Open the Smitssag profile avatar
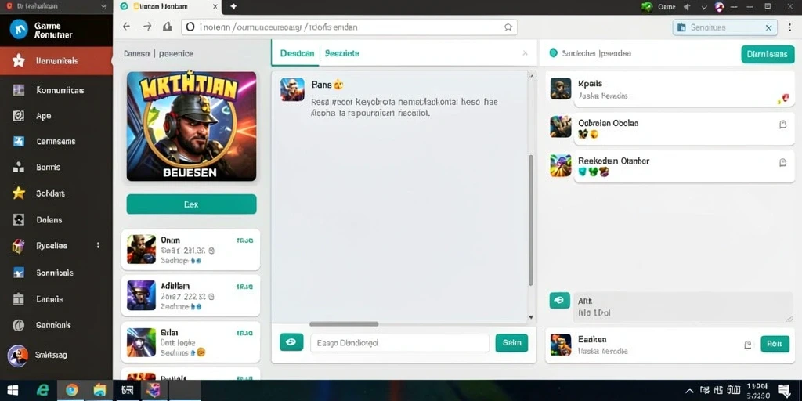802x401 pixels. tap(18, 355)
